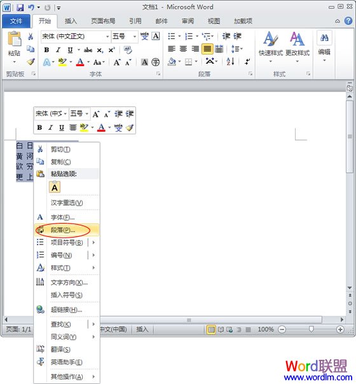Switch to the 页面布局 ribbon tab

103,21
